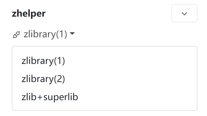Click the plug connector icon
The width and height of the screenshot is (207, 116).
tap(16, 34)
